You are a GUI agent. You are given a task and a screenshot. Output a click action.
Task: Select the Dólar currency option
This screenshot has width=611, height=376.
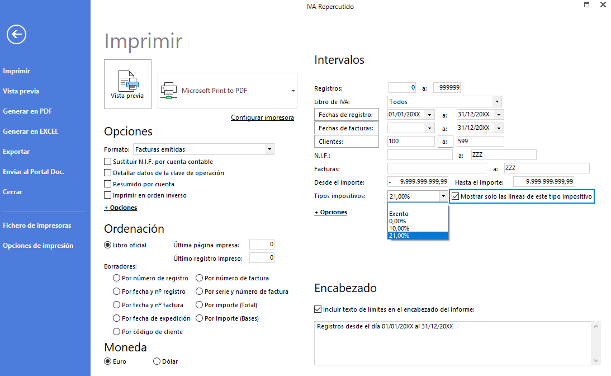pos(157,361)
